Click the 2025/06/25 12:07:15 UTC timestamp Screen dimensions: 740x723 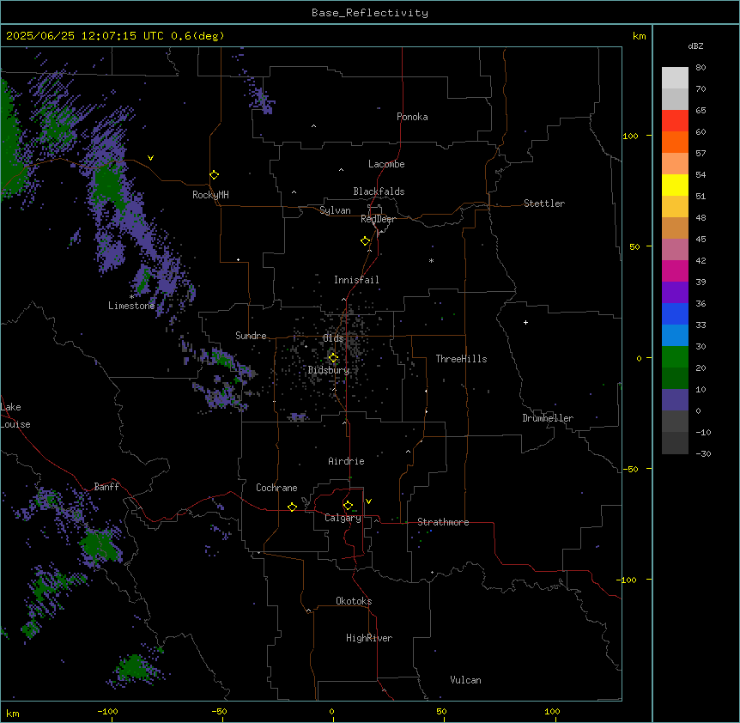pyautogui.click(x=84, y=36)
